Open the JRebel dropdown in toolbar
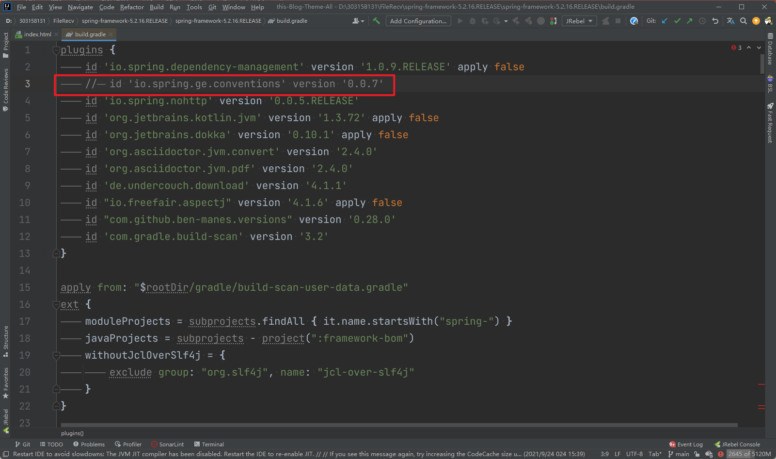 point(579,21)
